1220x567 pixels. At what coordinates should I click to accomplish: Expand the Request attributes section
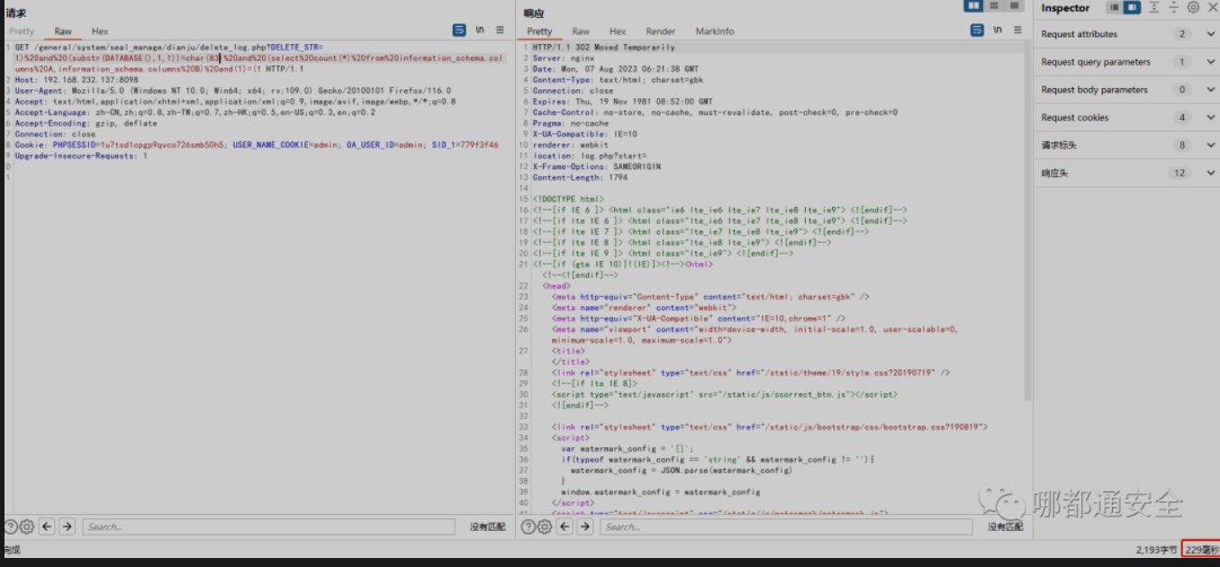point(1210,34)
